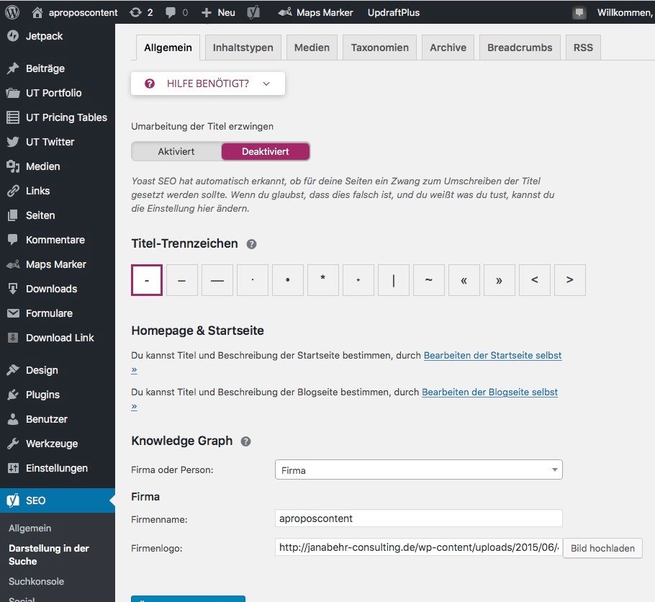Click the Werkzeuge wrench icon
The image size is (655, 602).
(x=13, y=444)
